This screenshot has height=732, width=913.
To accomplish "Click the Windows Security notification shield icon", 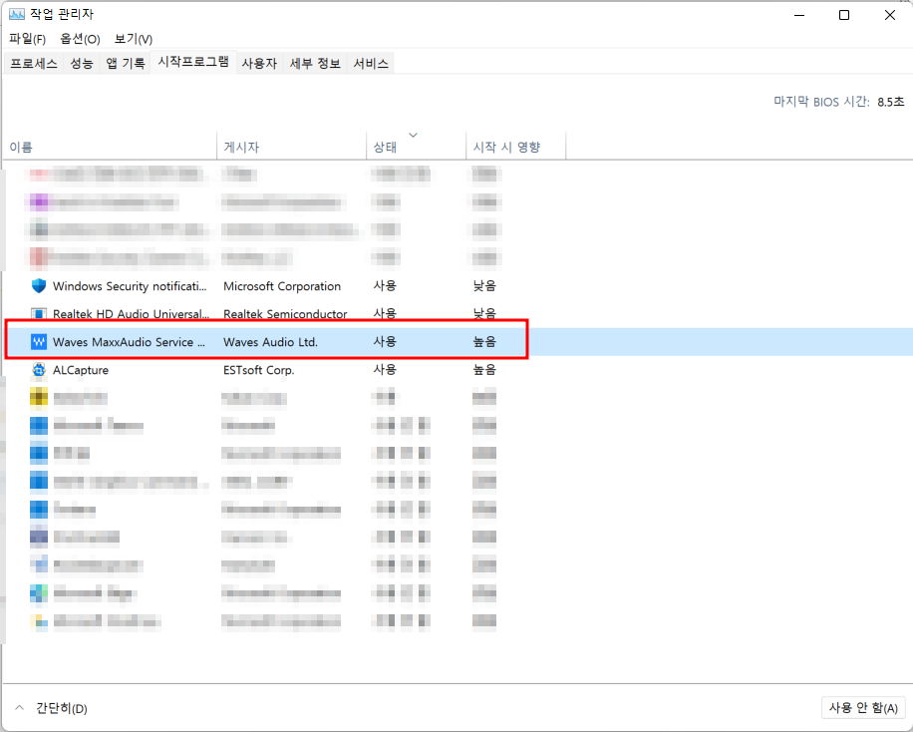I will pos(39,285).
